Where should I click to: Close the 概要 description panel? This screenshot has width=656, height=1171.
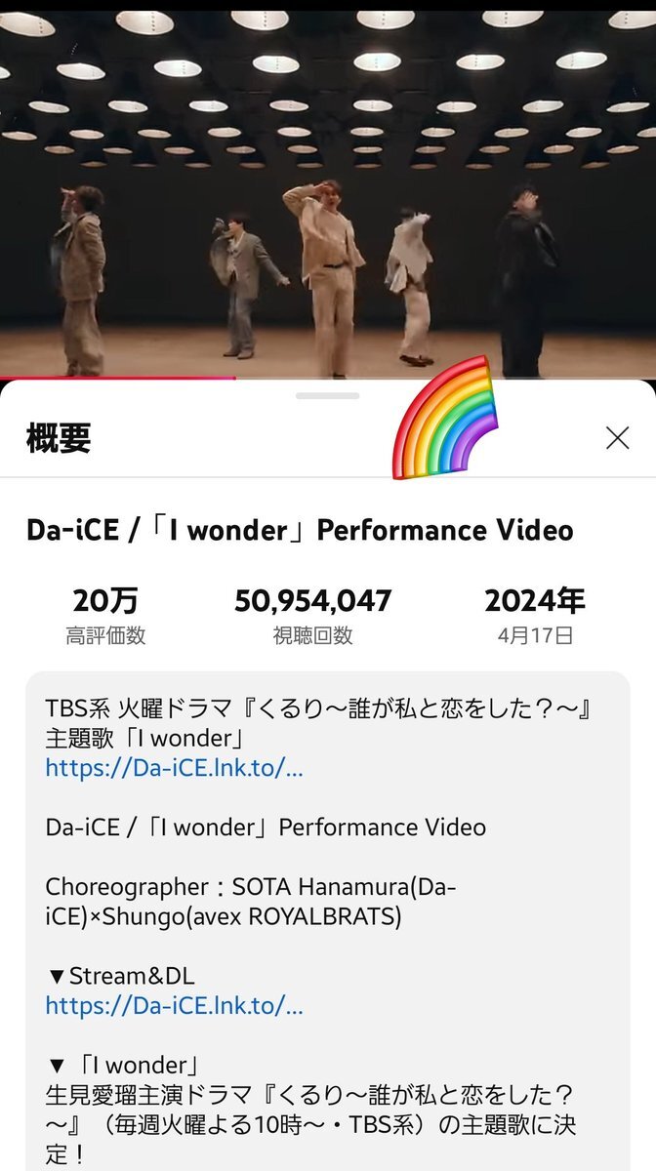tap(617, 438)
